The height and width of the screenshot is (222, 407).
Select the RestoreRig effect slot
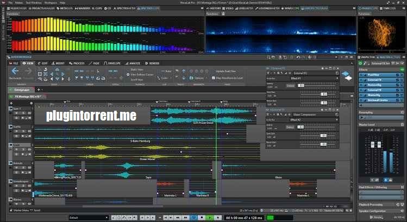tap(381, 85)
